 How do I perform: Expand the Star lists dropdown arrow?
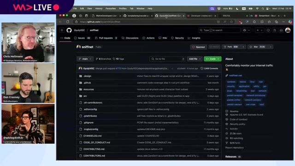(x=271, y=47)
